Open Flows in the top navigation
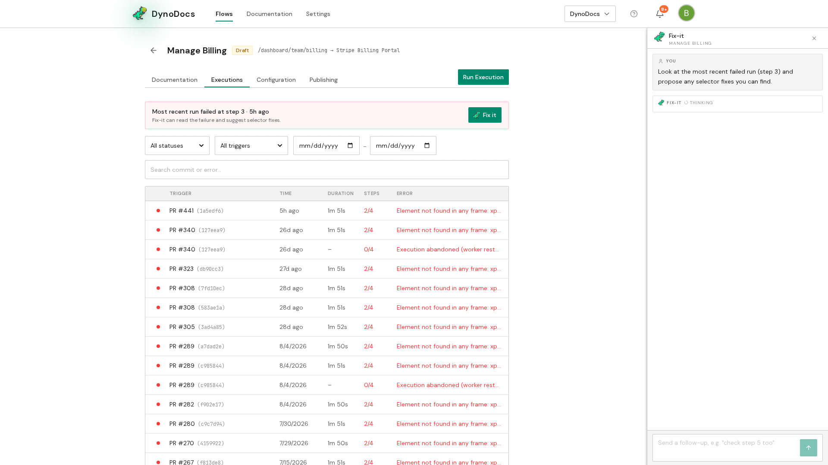This screenshot has height=465, width=828. [x=224, y=14]
